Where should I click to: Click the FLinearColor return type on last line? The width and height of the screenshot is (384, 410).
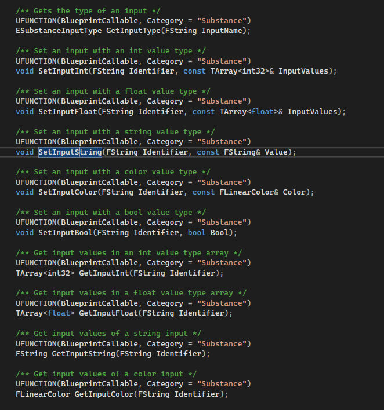coord(43,394)
